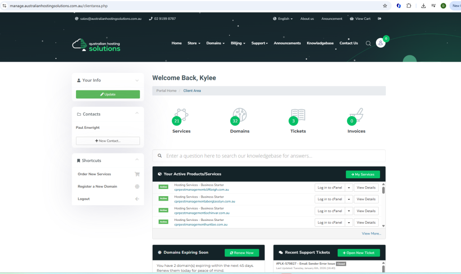461x274 pixels.
Task: Open the user account avatar icon
Action: click(380, 43)
